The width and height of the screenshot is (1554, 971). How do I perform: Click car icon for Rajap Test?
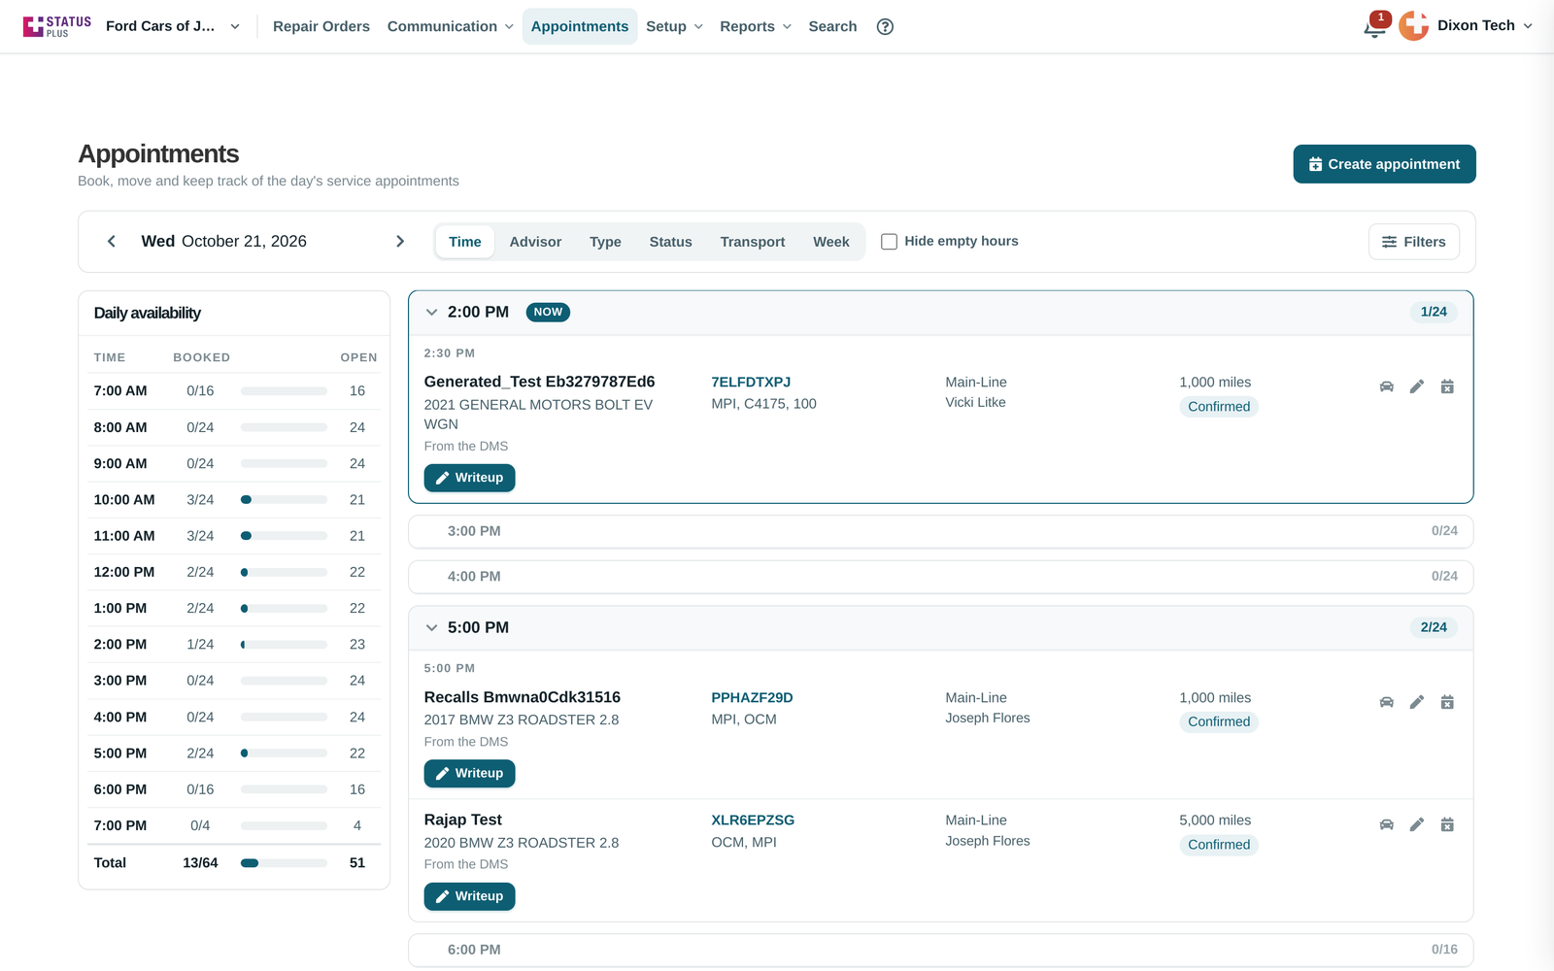[1387, 824]
